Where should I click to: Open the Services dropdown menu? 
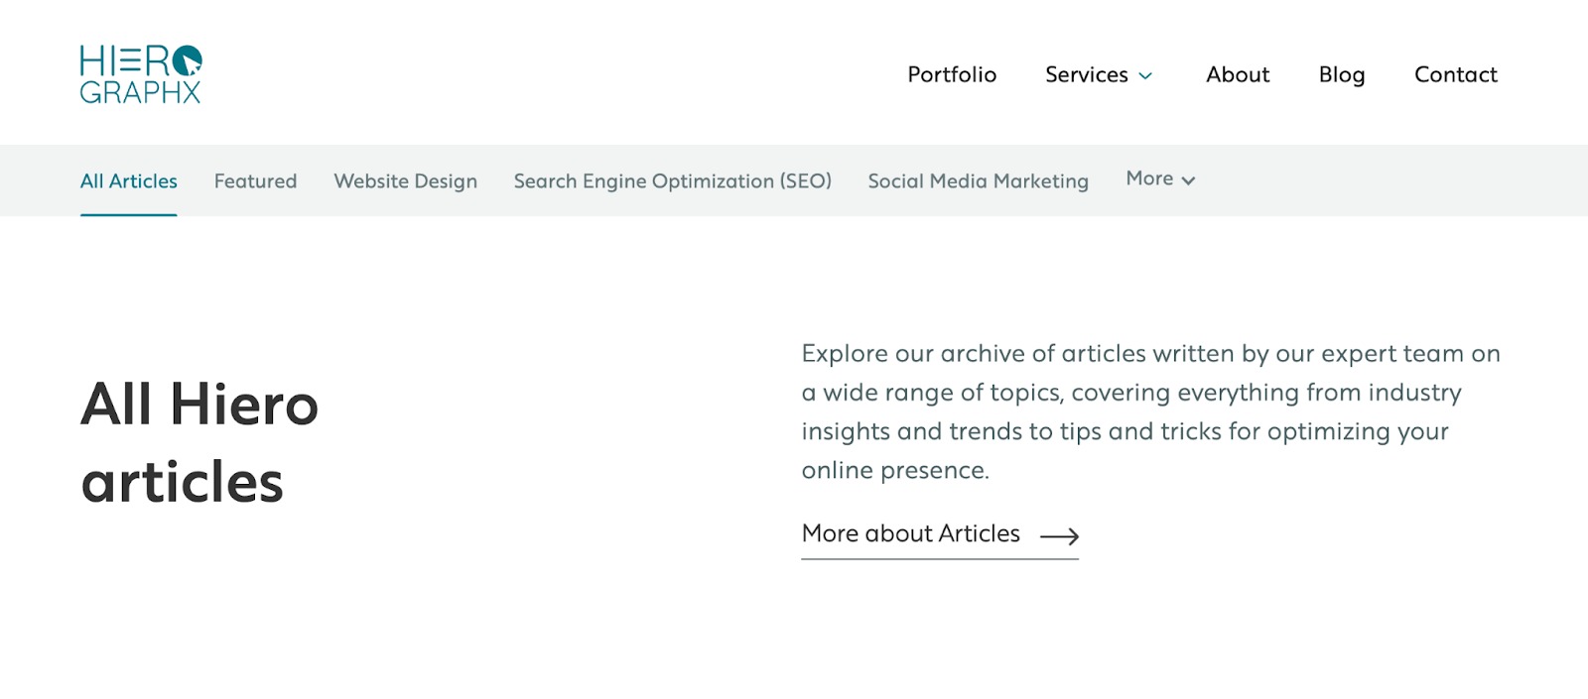pos(1087,75)
